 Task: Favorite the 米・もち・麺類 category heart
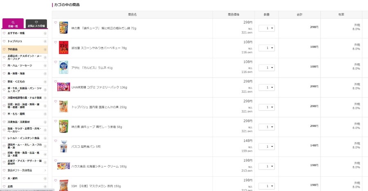[4, 114]
